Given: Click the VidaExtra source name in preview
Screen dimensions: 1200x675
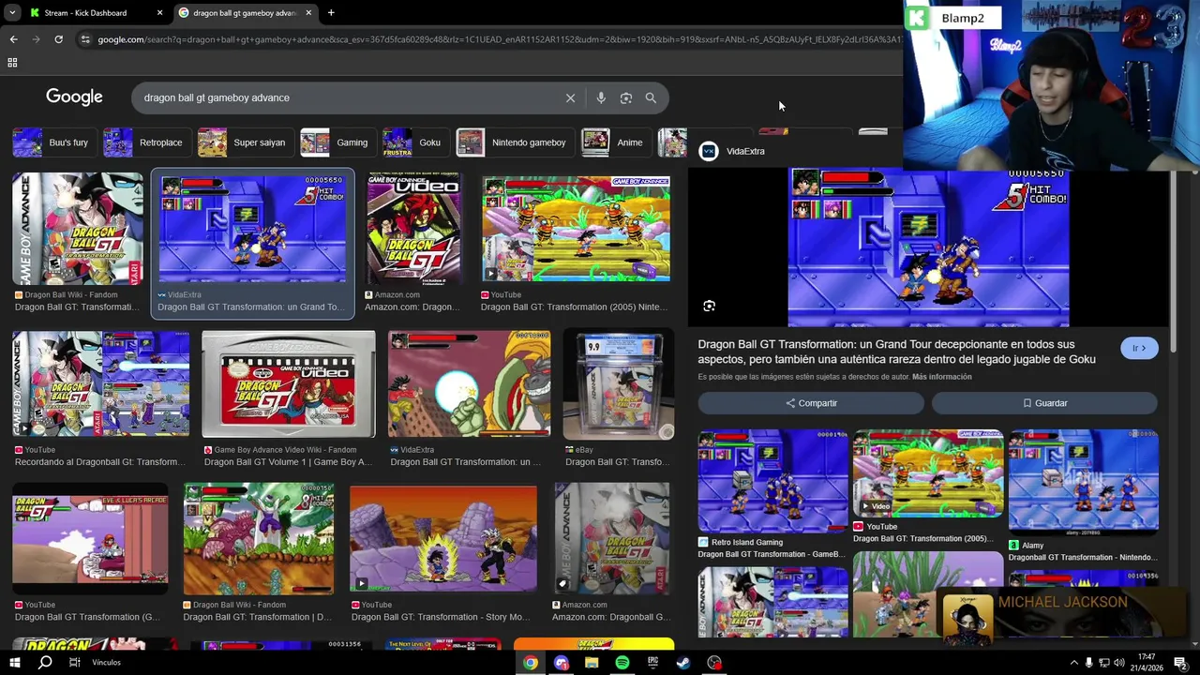Looking at the screenshot, I should point(745,151).
